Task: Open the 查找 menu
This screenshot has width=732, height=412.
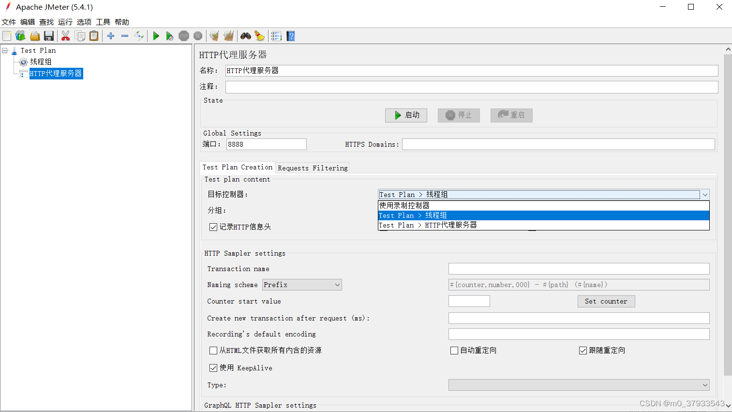Action: point(46,22)
